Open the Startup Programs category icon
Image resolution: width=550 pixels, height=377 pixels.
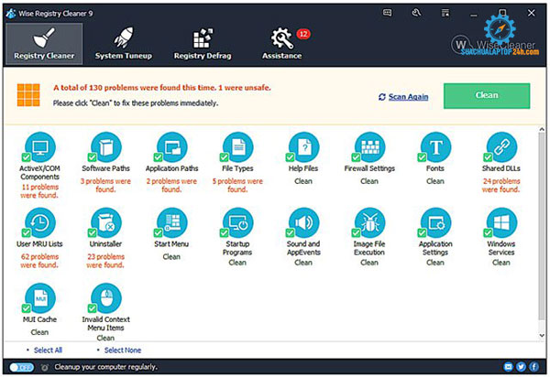(238, 222)
